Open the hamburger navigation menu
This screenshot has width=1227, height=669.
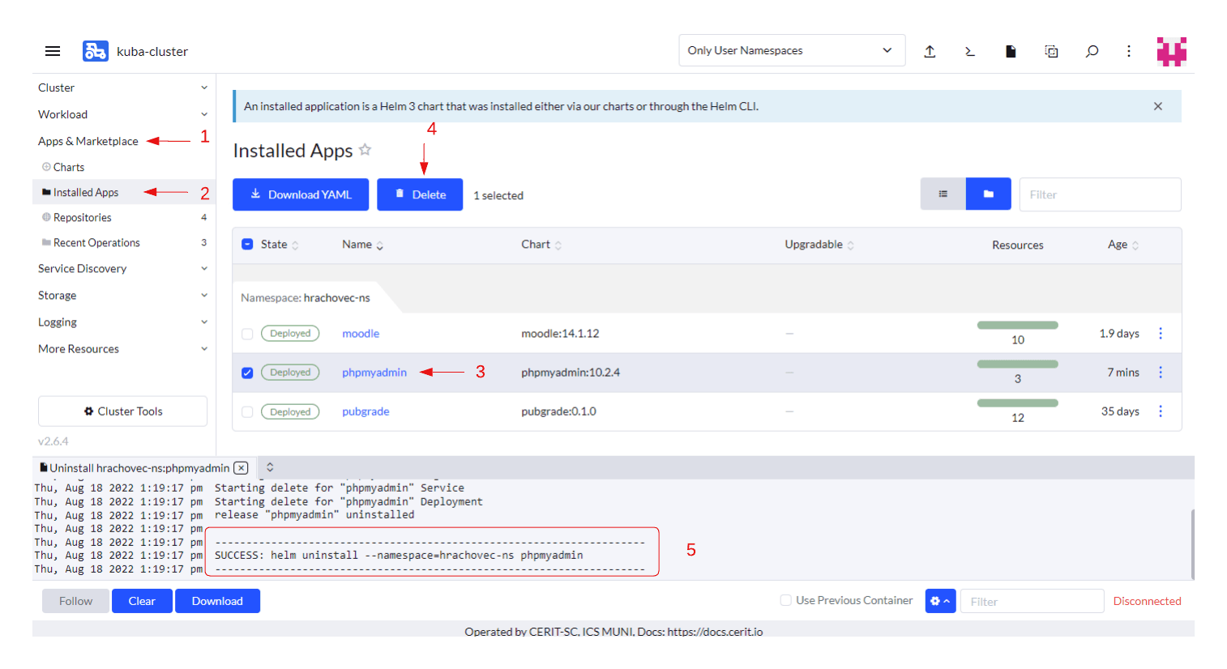click(x=53, y=51)
